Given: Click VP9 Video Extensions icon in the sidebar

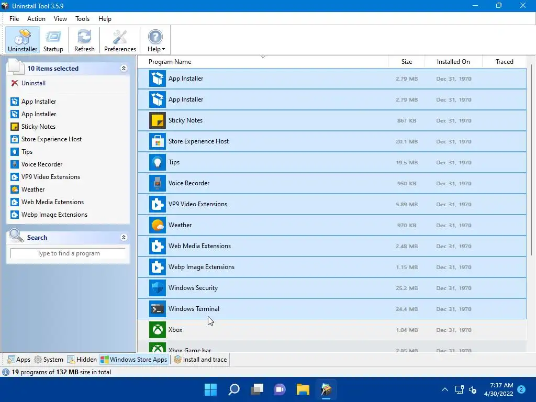Looking at the screenshot, I should pyautogui.click(x=14, y=177).
